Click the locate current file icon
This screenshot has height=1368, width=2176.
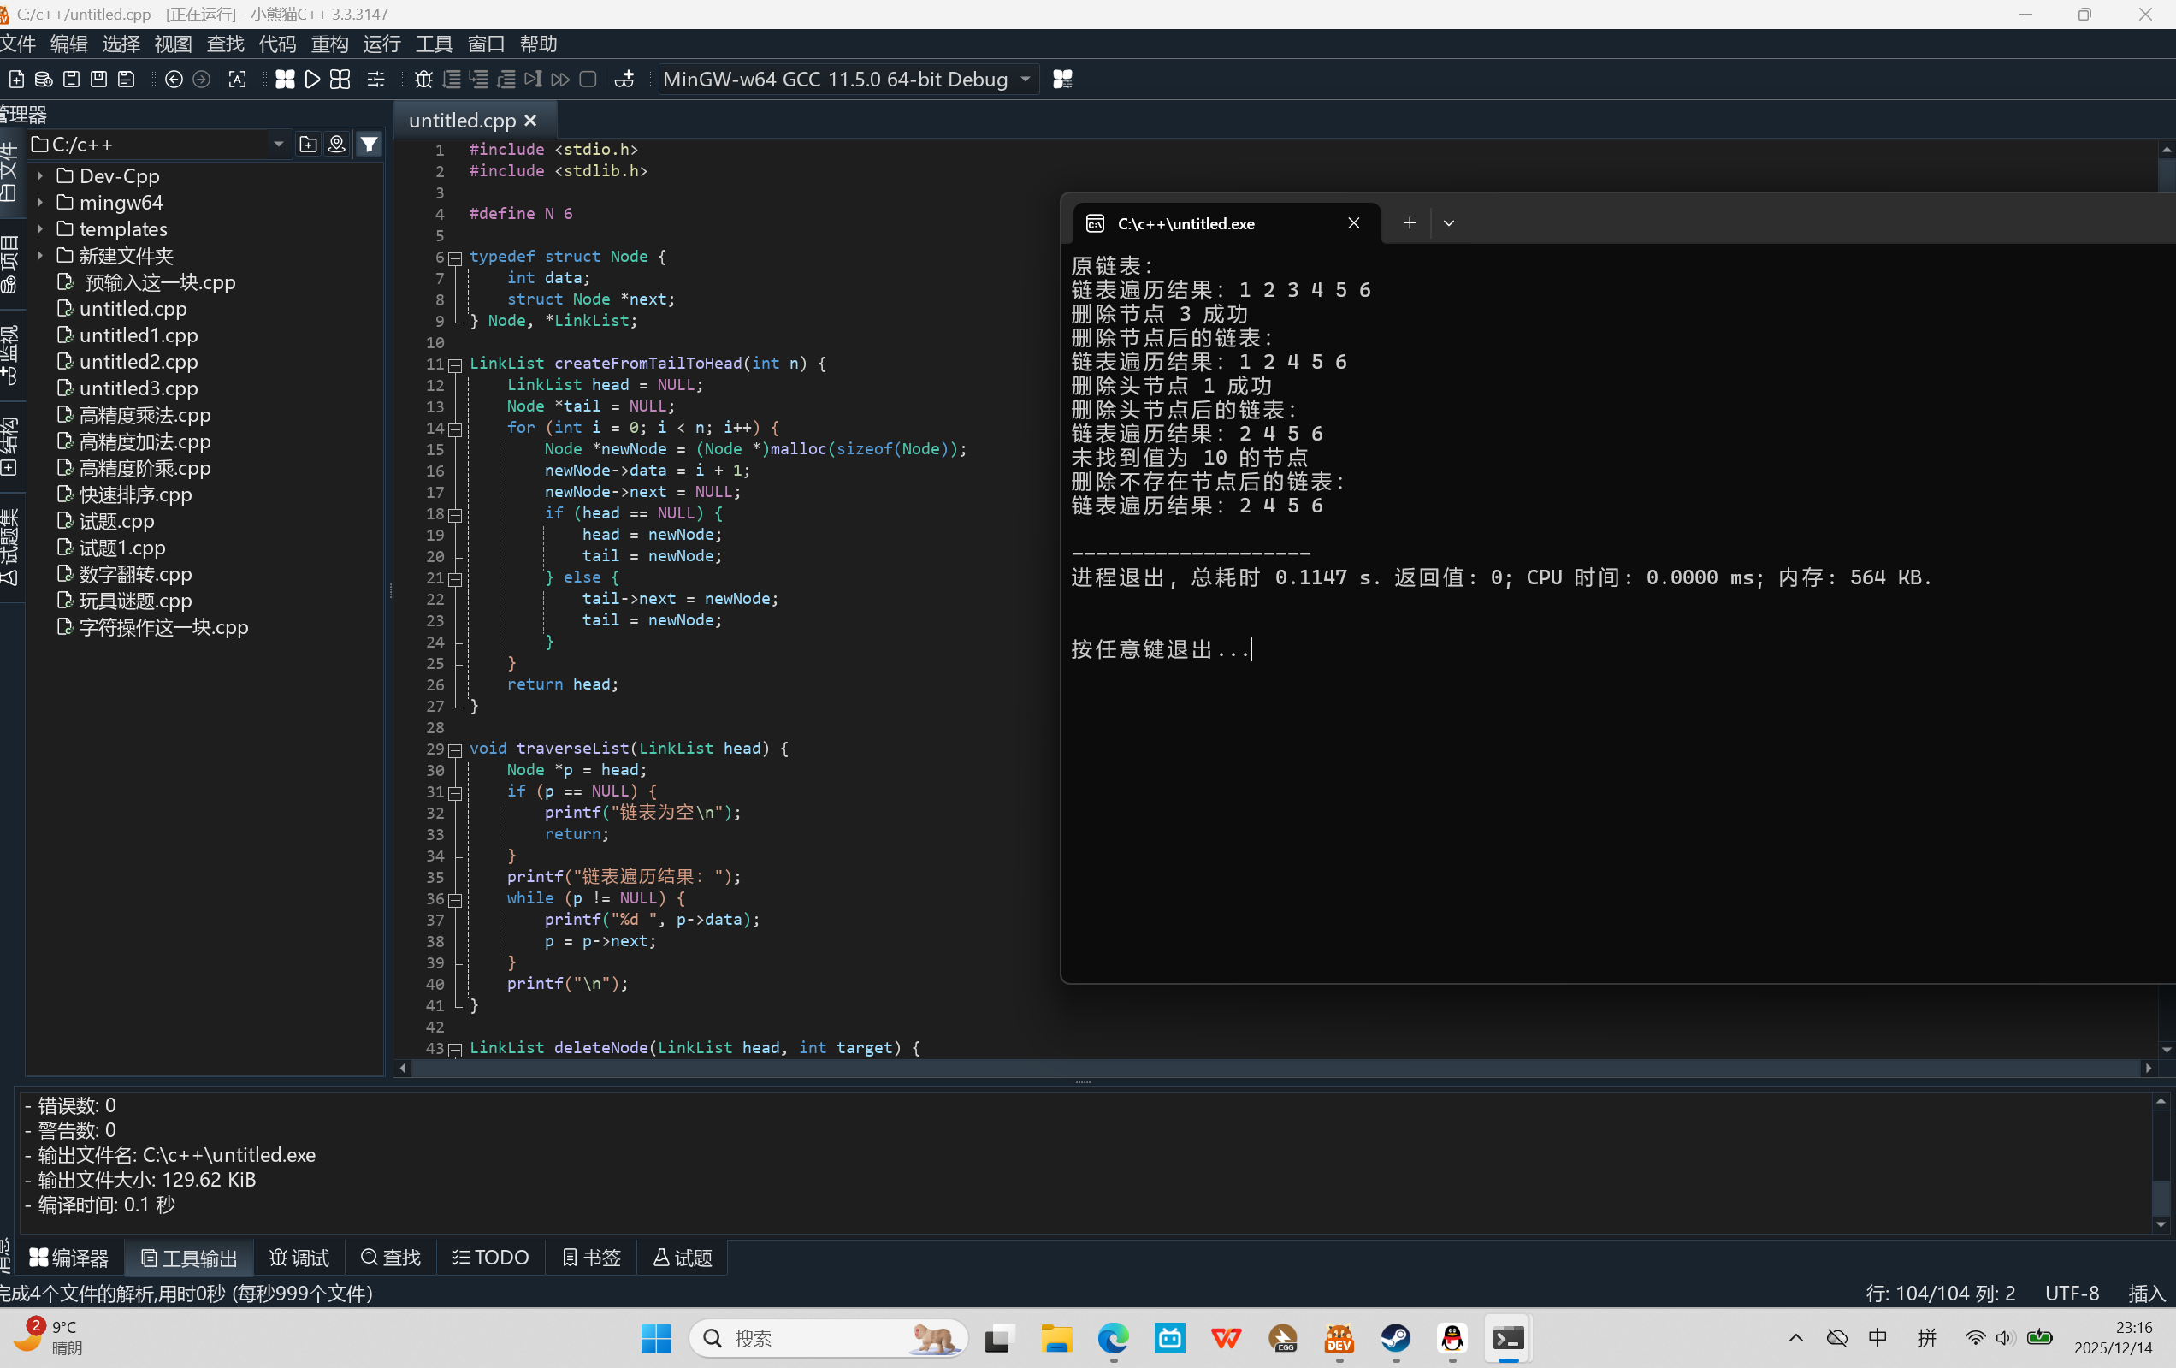point(336,145)
